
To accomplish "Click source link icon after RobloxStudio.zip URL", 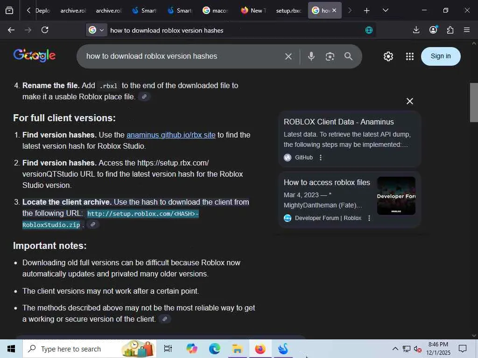I will (93, 225).
